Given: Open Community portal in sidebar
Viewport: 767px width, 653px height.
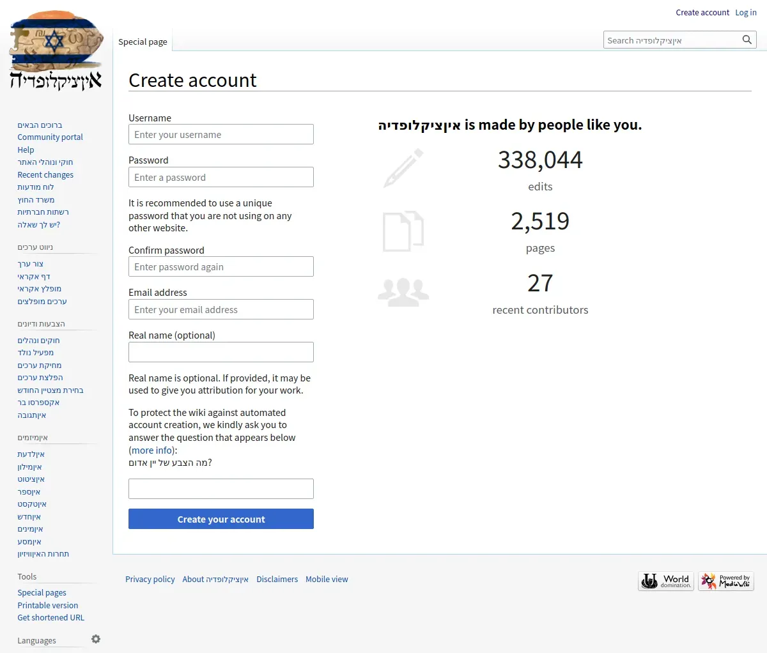Looking at the screenshot, I should coord(50,137).
